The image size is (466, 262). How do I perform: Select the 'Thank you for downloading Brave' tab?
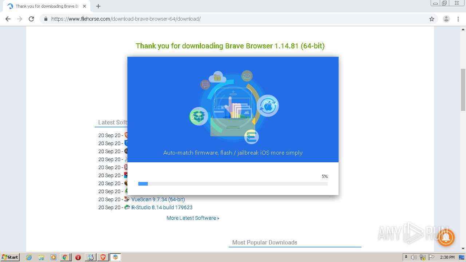pos(47,6)
